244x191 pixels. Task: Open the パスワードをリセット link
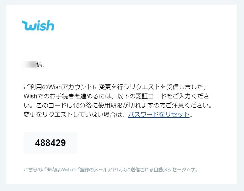(x=159, y=115)
